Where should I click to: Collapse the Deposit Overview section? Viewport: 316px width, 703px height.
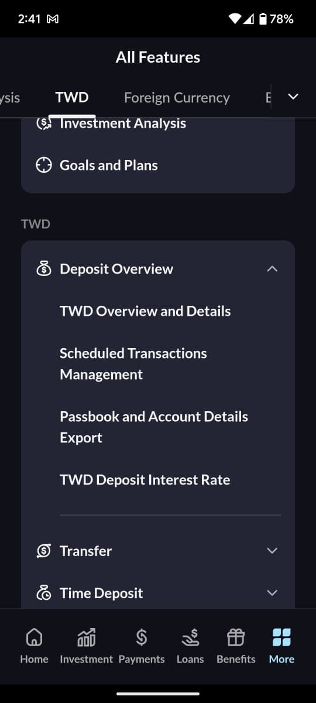click(272, 269)
